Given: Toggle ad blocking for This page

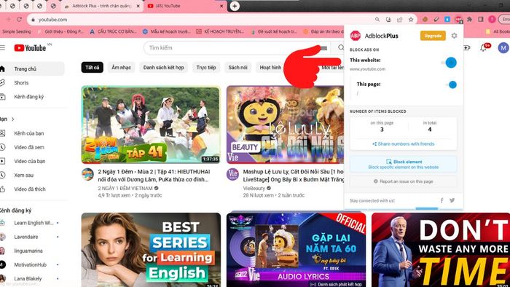Looking at the screenshot, I should pos(451,84).
